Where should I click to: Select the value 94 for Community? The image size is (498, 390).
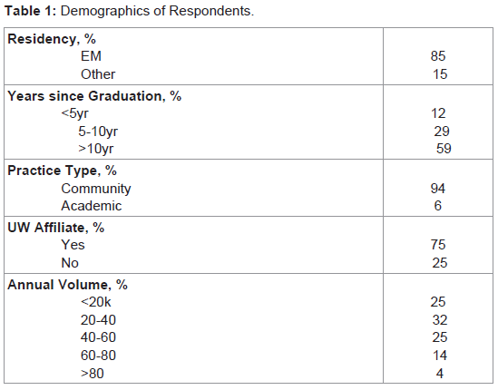point(437,189)
